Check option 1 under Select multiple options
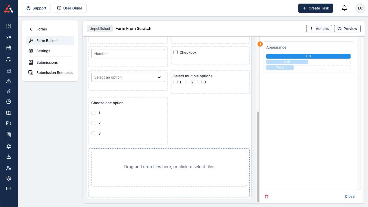 pos(176,82)
